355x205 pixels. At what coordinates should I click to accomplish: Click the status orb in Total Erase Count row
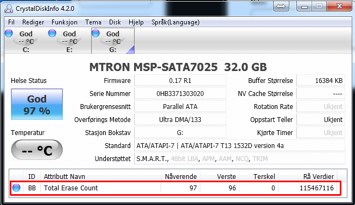pyautogui.click(x=16, y=188)
